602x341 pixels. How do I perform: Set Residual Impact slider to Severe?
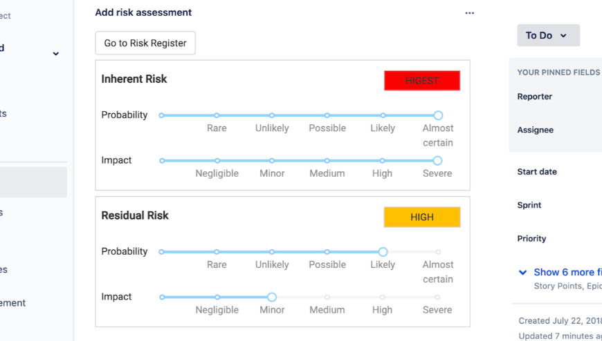click(437, 298)
